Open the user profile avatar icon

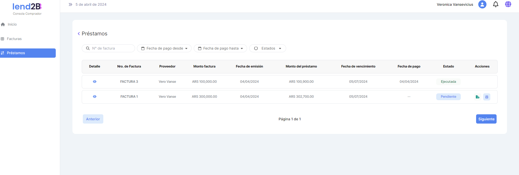pyautogui.click(x=482, y=4)
